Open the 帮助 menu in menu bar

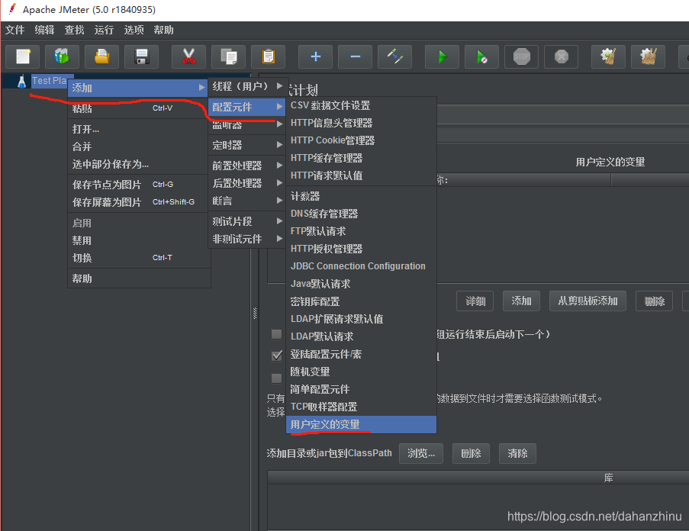click(x=163, y=30)
